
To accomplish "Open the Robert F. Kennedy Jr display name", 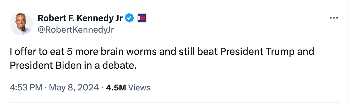I will (80, 18).
